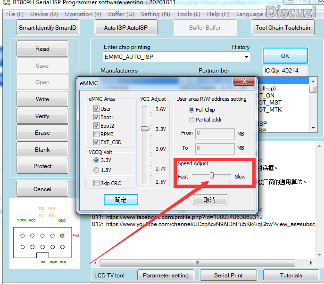
Task: Open the Facebook profile link
Action: coord(184,217)
